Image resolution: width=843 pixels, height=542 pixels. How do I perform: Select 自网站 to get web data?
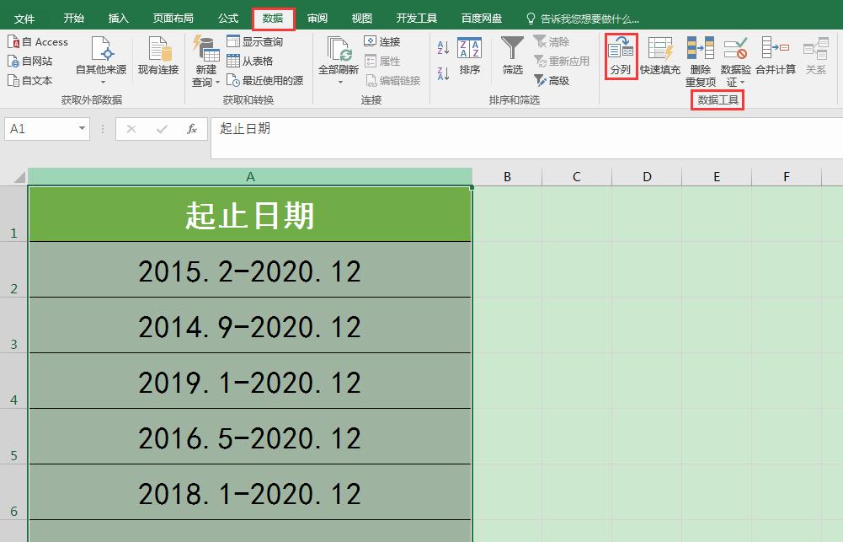32,60
